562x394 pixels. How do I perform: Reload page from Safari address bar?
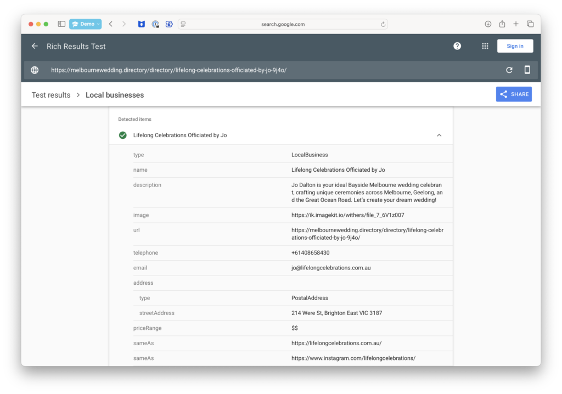[383, 24]
